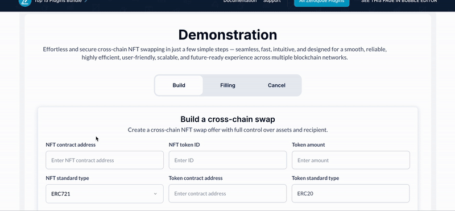Open the Top 15 Plugins Bundle link

coord(58,1)
